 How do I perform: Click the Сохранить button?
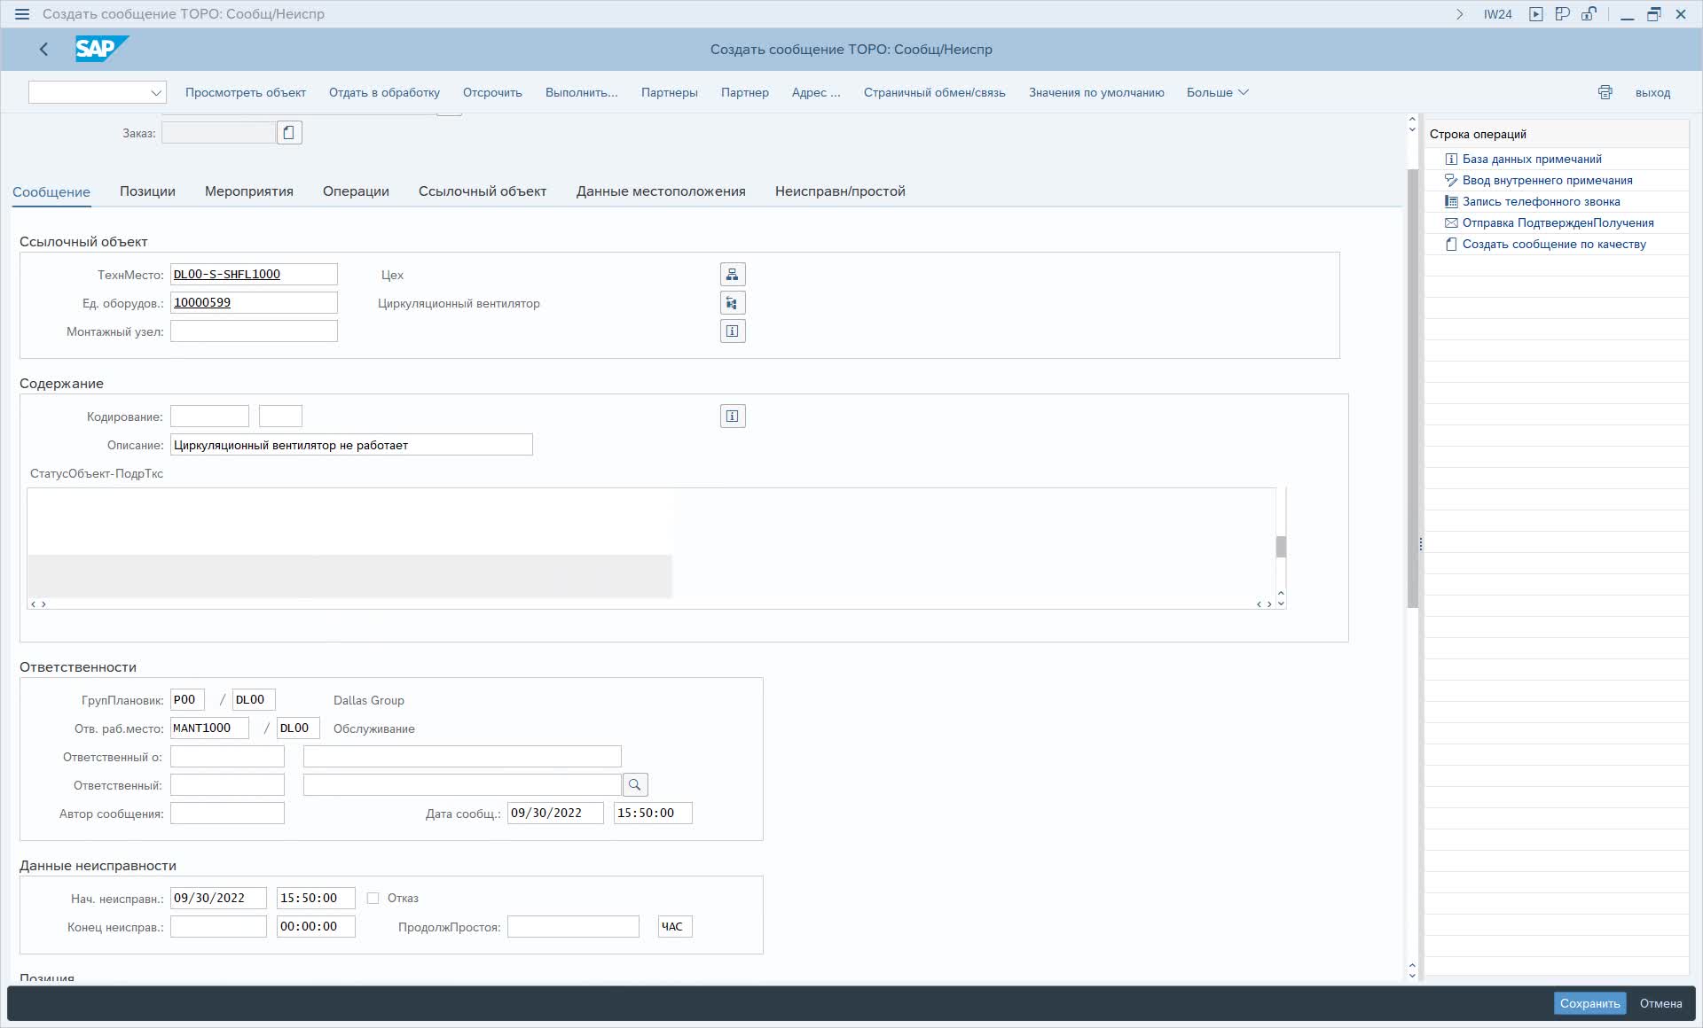point(1589,1003)
